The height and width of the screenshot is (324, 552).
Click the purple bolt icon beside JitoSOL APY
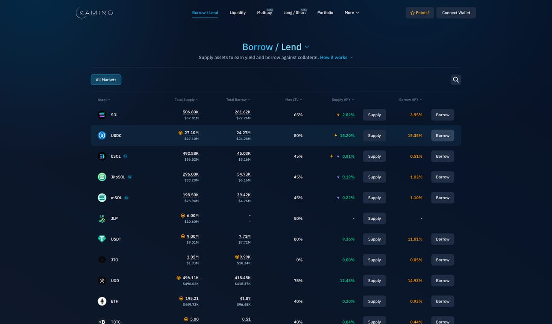[338, 177]
